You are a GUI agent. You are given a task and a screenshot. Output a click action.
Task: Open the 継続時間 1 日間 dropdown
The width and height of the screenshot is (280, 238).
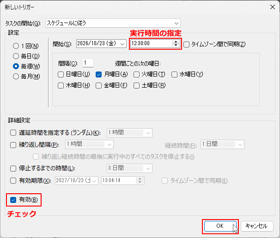[222, 144]
